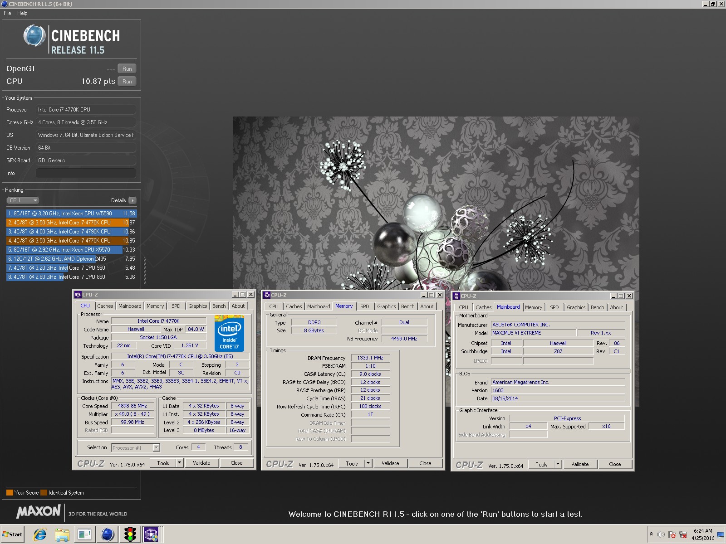Click the network status tray icon

tap(683, 534)
